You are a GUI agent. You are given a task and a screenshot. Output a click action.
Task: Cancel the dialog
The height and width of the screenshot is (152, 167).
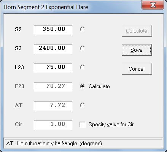pyautogui.click(x=137, y=69)
